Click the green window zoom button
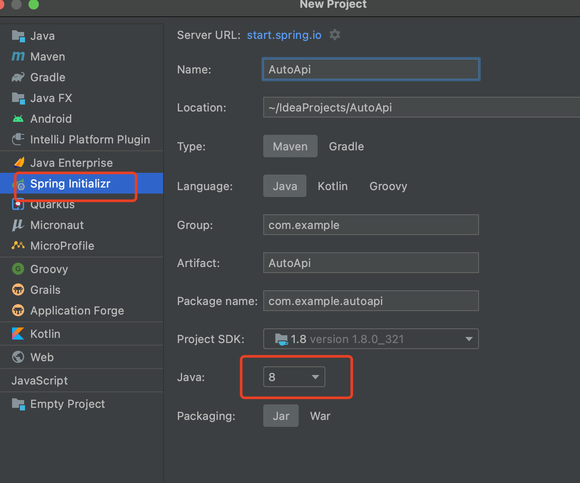This screenshot has width=580, height=483. (33, 4)
